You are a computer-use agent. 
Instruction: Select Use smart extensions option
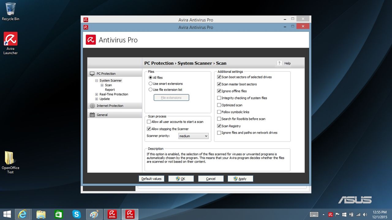click(x=166, y=84)
